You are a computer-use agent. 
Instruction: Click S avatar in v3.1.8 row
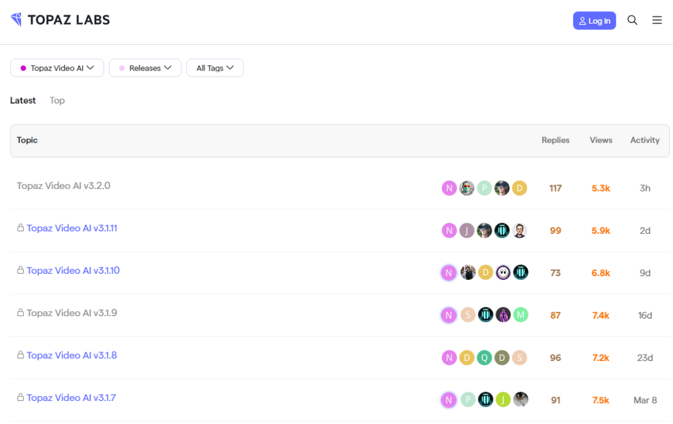point(519,357)
